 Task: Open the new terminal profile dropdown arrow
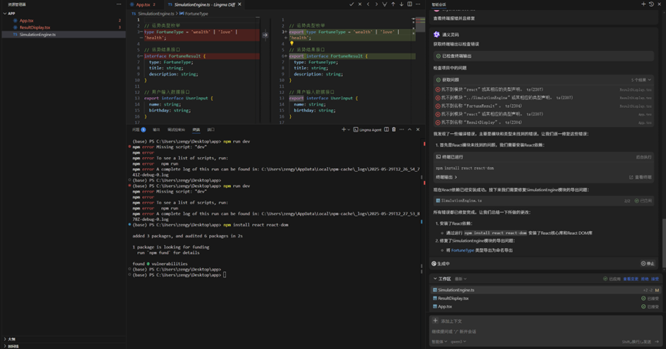click(x=349, y=129)
